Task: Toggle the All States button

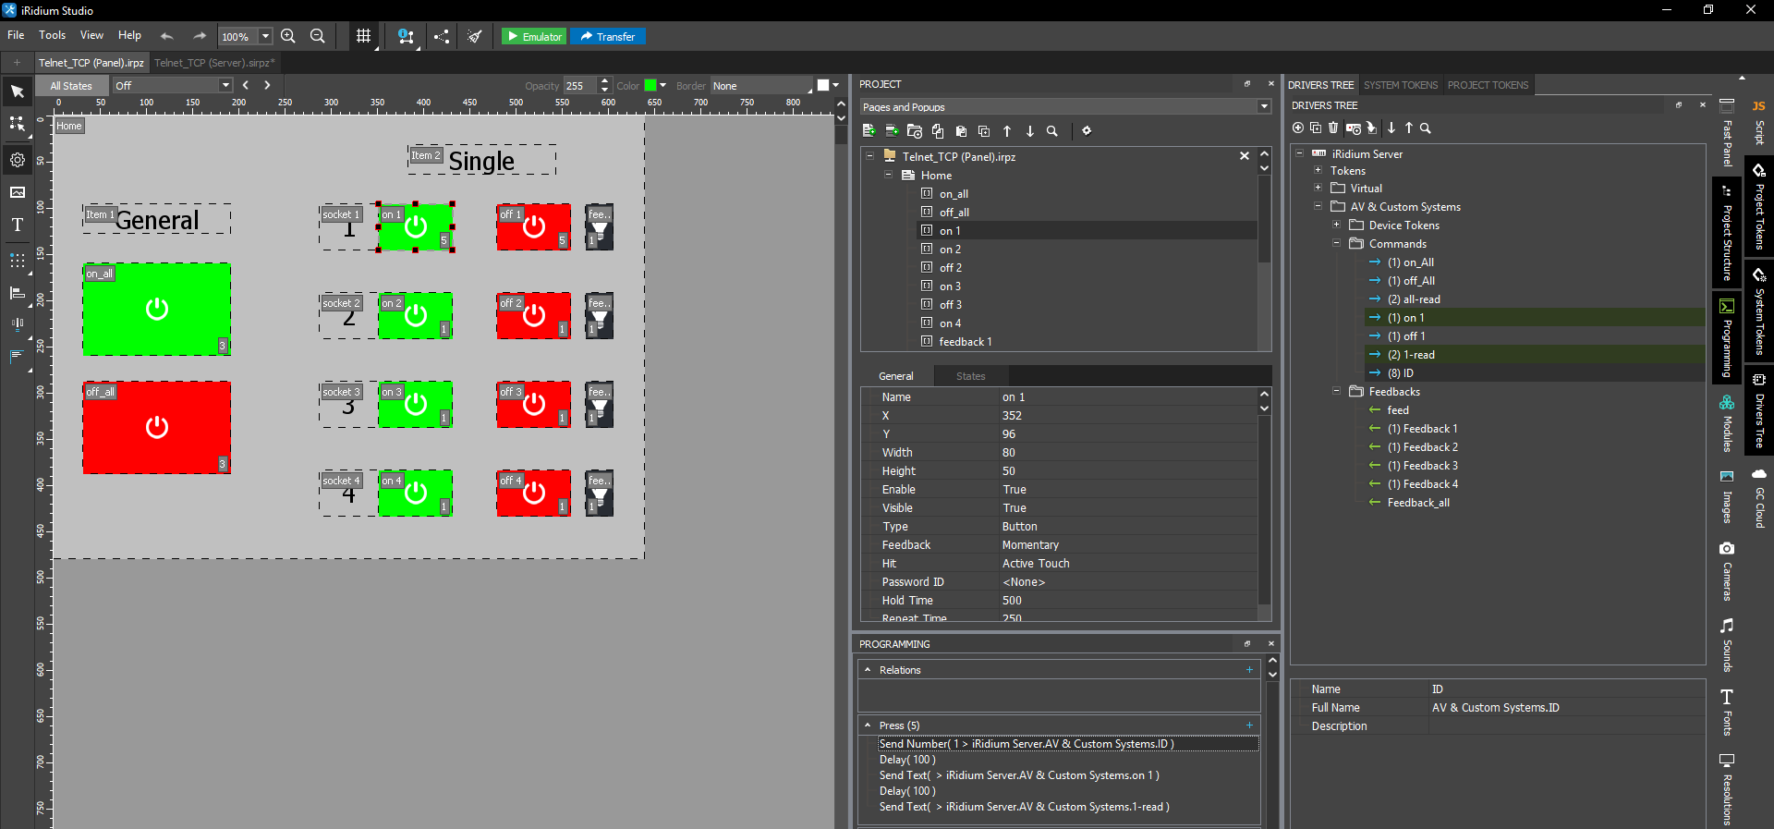Action: pos(71,86)
